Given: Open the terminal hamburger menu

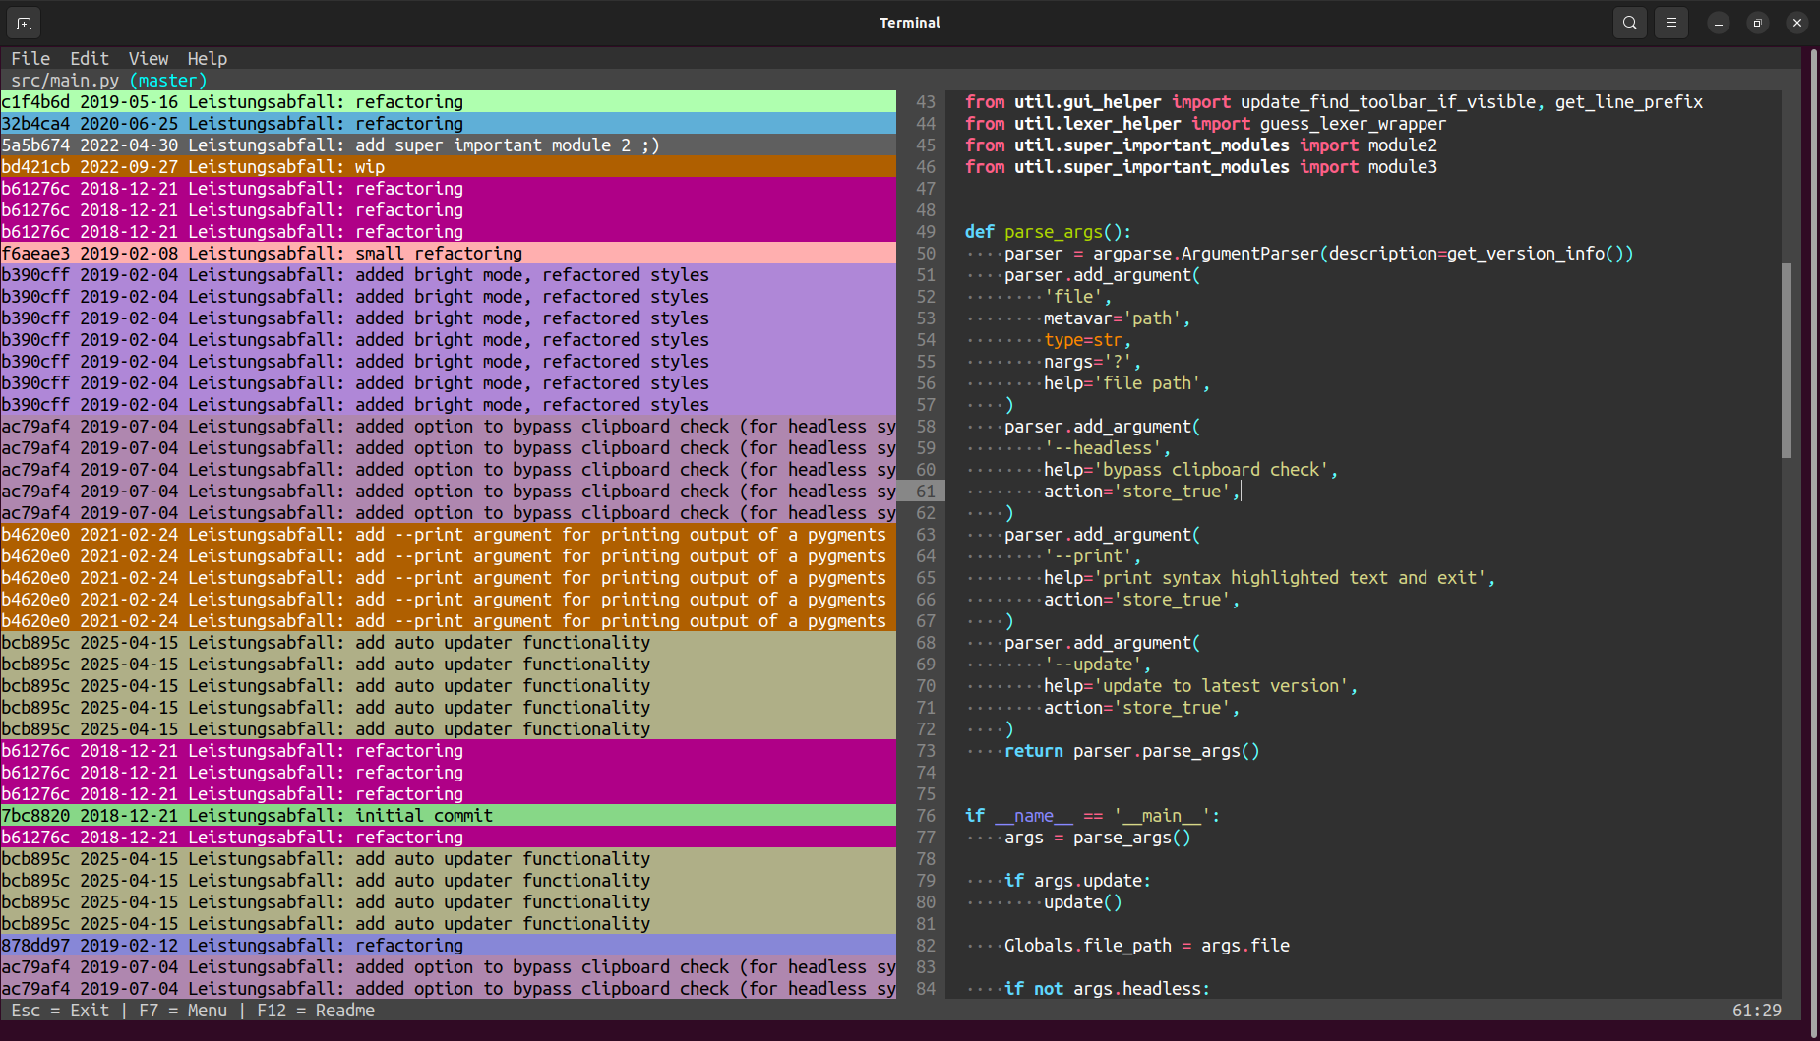Looking at the screenshot, I should coord(1670,23).
